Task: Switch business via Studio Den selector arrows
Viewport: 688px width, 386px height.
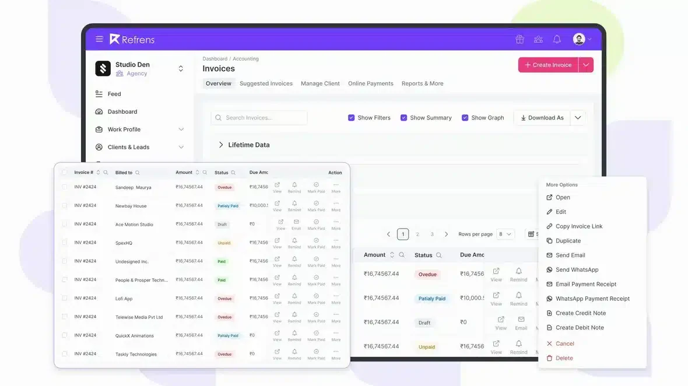Action: (181, 68)
